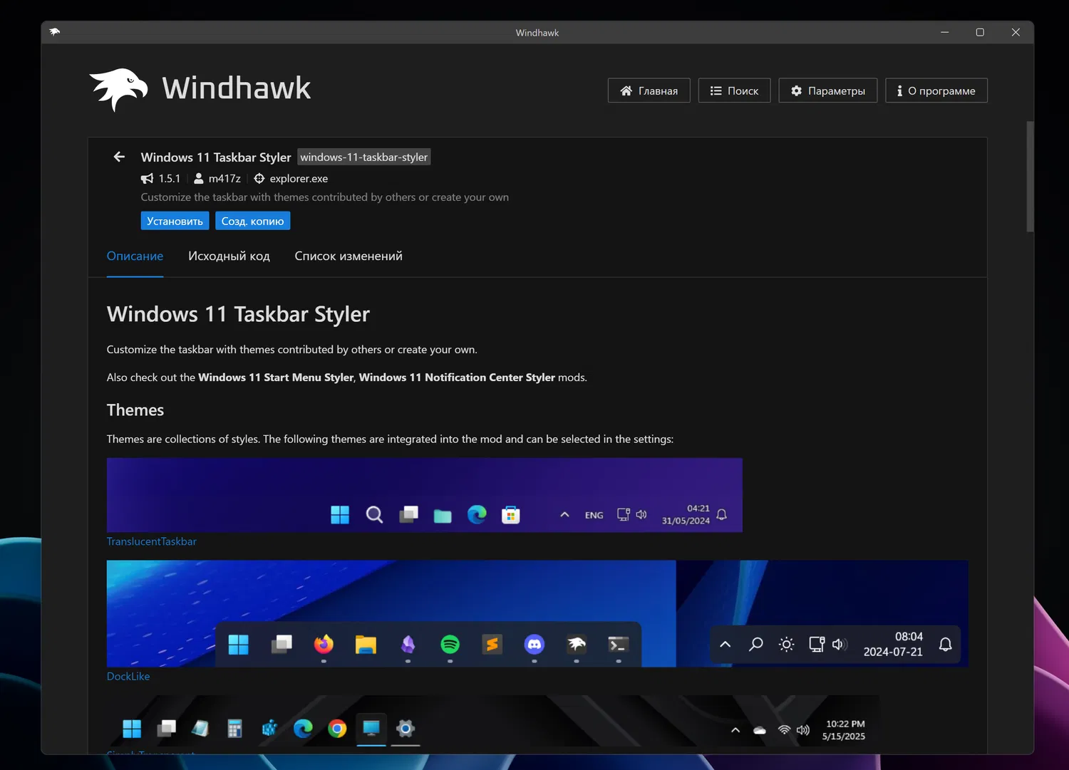The width and height of the screenshot is (1069, 770).
Task: Click the large Windows 11 Taskbar Styler heading
Action: (238, 314)
